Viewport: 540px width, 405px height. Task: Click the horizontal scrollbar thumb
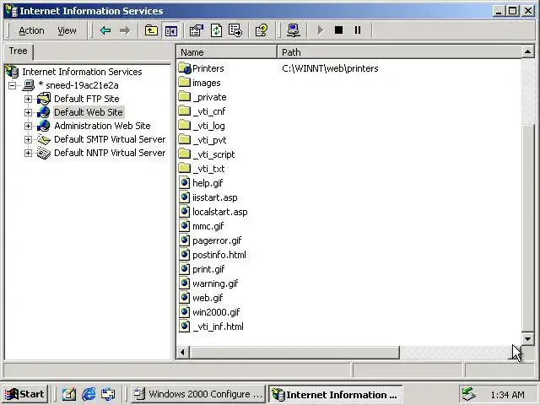tap(294, 353)
